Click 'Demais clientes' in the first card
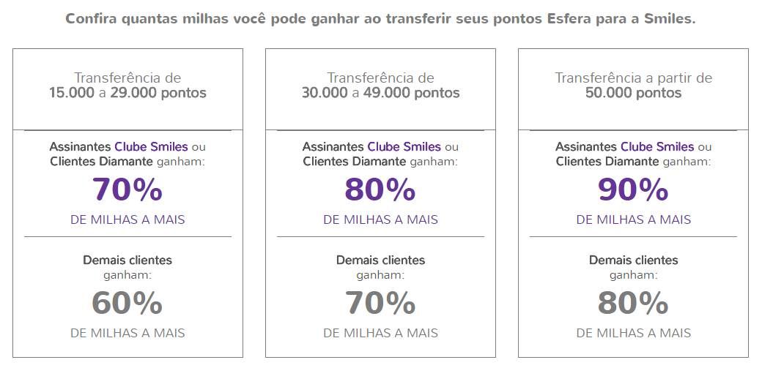This screenshot has height=368, width=762. pos(127,260)
